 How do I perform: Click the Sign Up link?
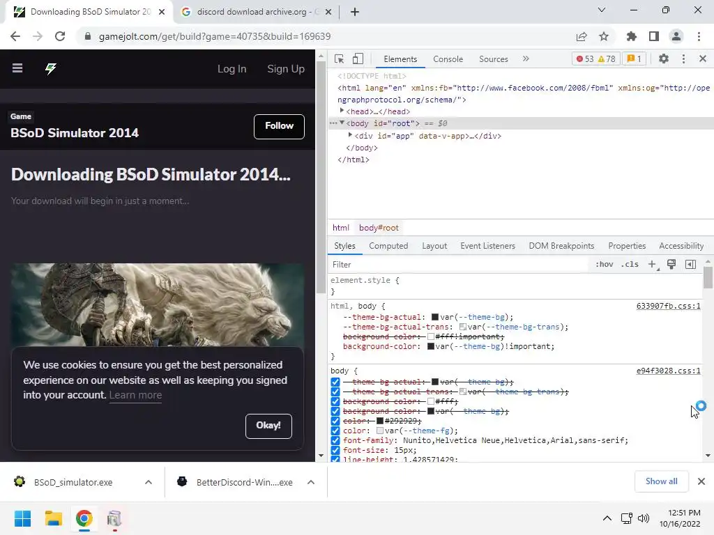(285, 69)
